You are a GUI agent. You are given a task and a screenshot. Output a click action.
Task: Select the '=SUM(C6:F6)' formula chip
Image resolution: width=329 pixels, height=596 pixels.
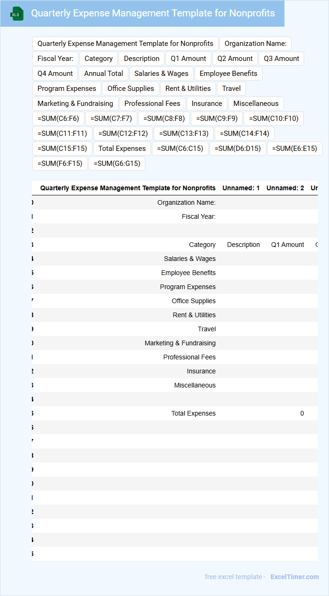[58, 119]
